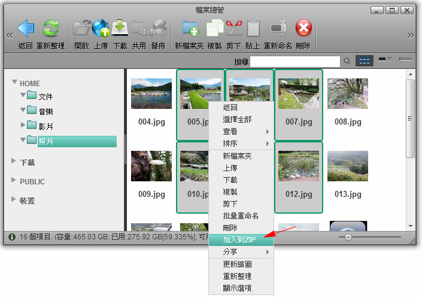
Task: Click the red 刪除 delete icon
Action: 303,29
